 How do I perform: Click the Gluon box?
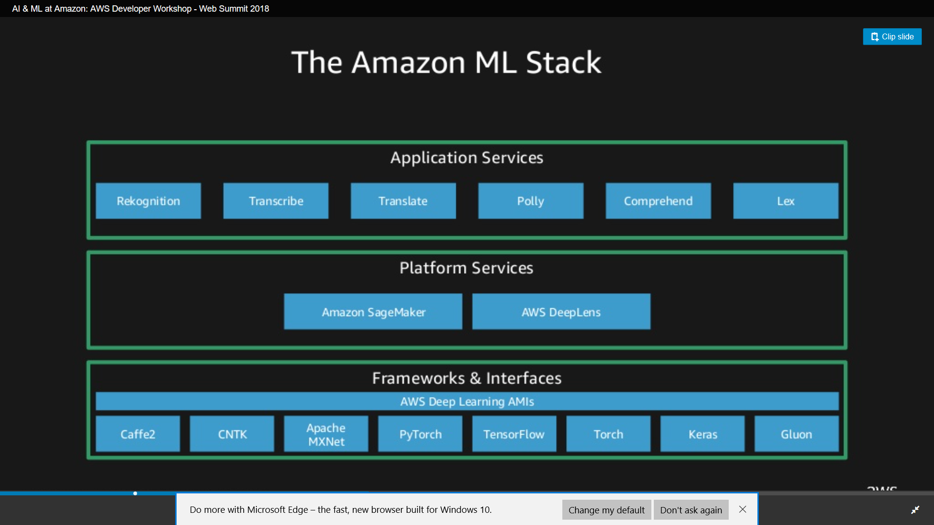(x=796, y=434)
